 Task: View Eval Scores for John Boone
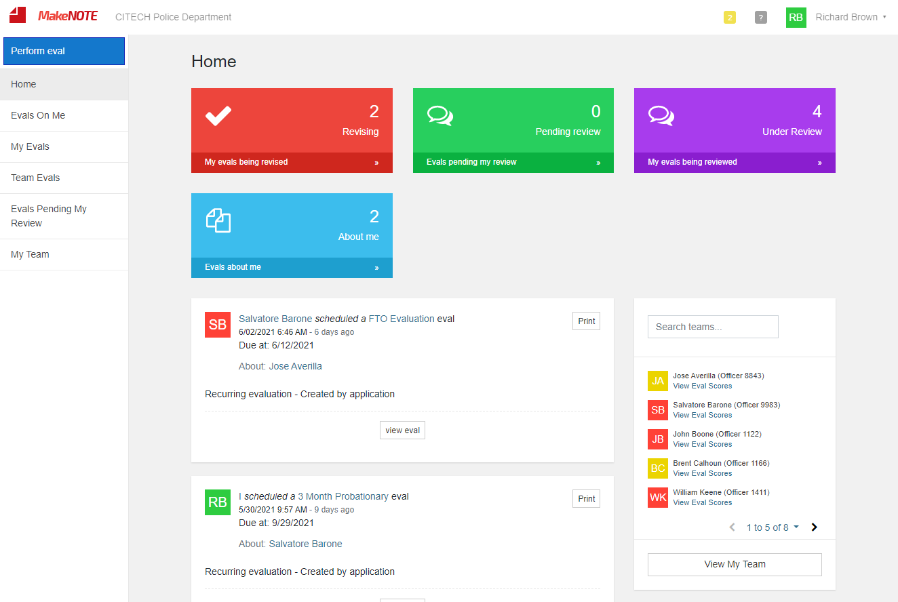pos(703,445)
